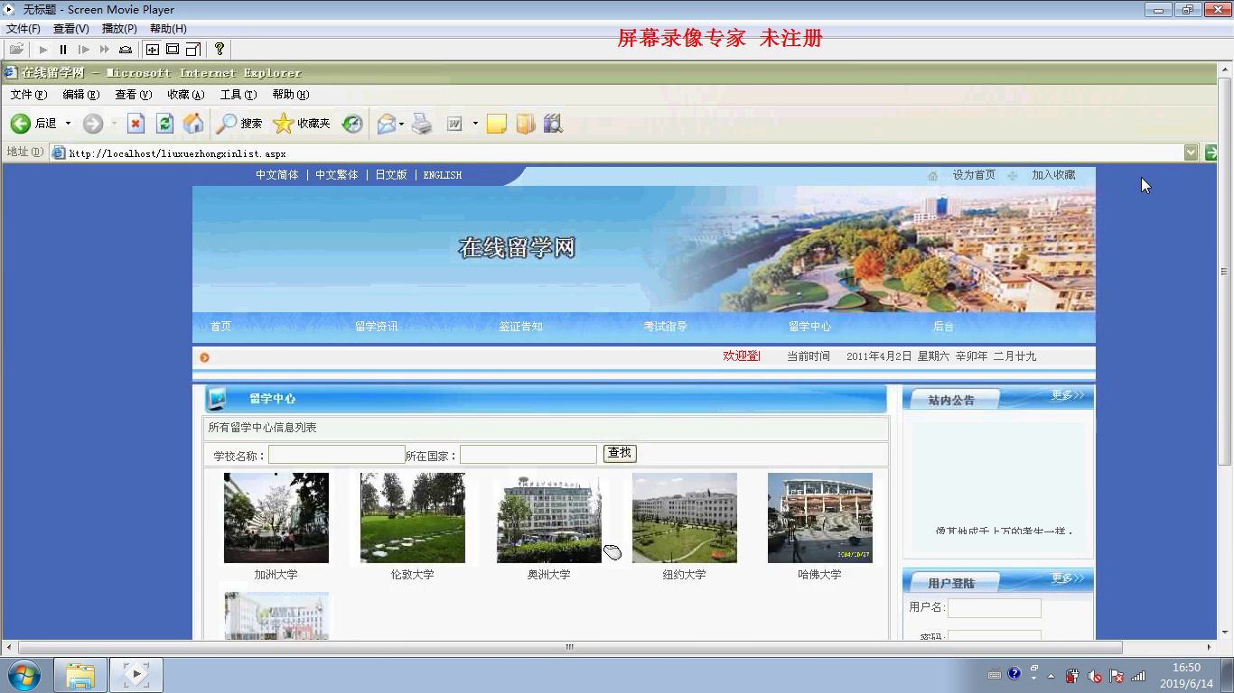Click the IE back arrow button
This screenshot has width=1234, height=693.
pos(21,124)
